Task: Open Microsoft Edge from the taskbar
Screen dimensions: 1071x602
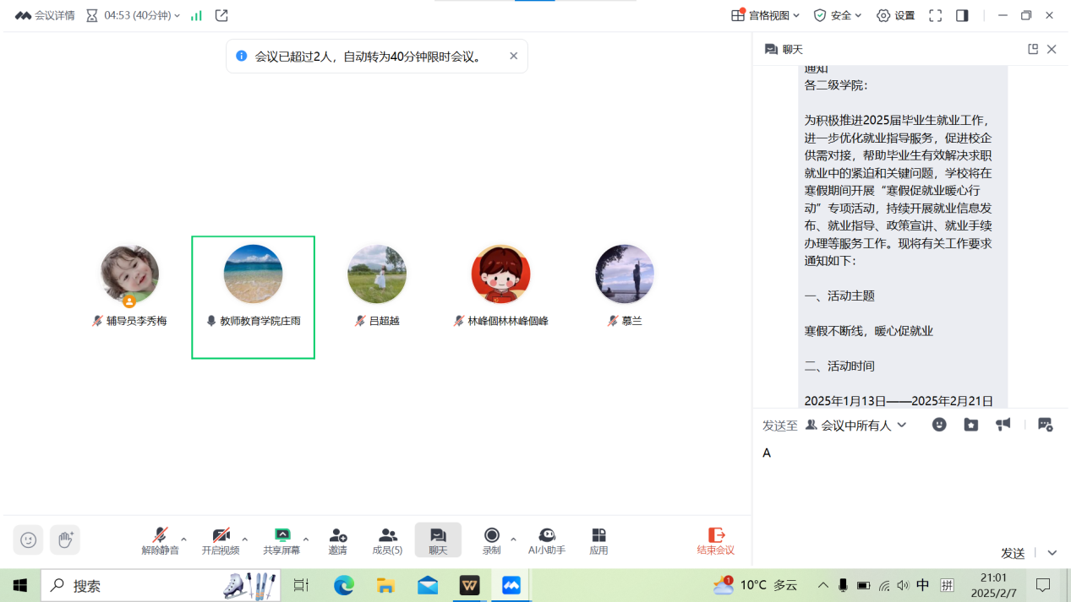Action: click(343, 585)
